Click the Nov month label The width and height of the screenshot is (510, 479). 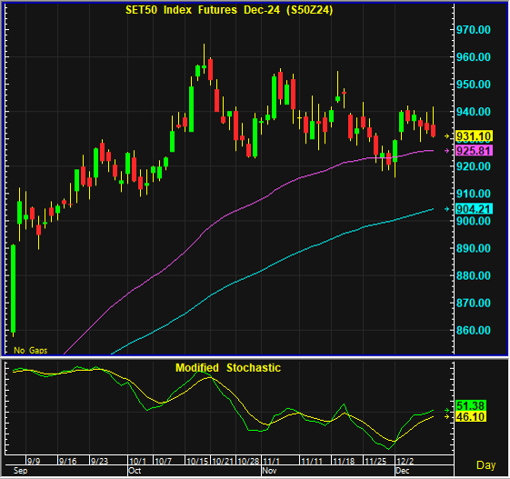[x=269, y=471]
